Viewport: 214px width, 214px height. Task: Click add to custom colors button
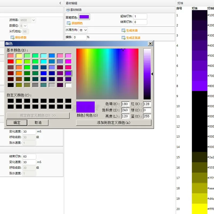coord(114,123)
